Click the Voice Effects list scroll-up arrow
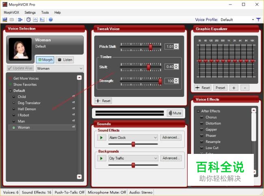The height and width of the screenshot is (196, 264). pos(253,110)
